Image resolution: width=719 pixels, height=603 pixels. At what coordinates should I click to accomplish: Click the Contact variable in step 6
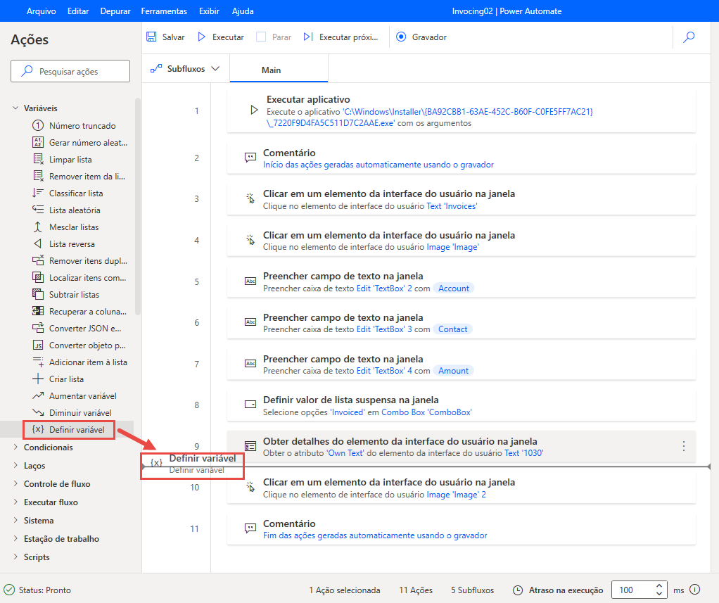coord(452,329)
